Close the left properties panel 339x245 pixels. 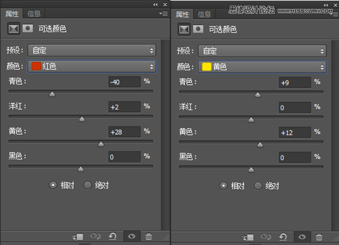(165, 4)
